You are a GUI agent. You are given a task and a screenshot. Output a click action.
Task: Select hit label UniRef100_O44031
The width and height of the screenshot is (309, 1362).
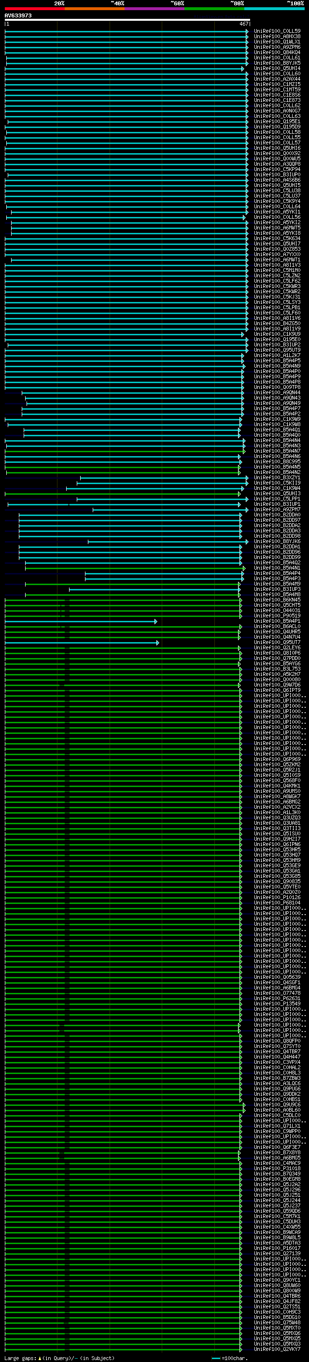pos(277,611)
